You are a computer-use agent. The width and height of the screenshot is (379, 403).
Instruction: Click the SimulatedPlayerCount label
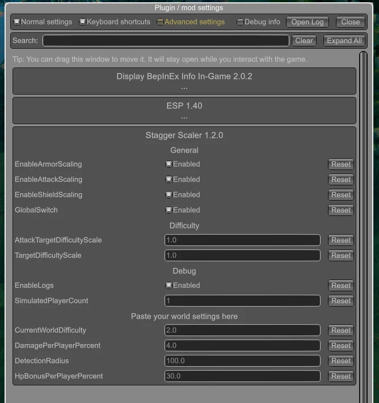pyautogui.click(x=52, y=301)
